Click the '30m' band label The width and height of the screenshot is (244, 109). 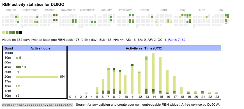(8, 72)
